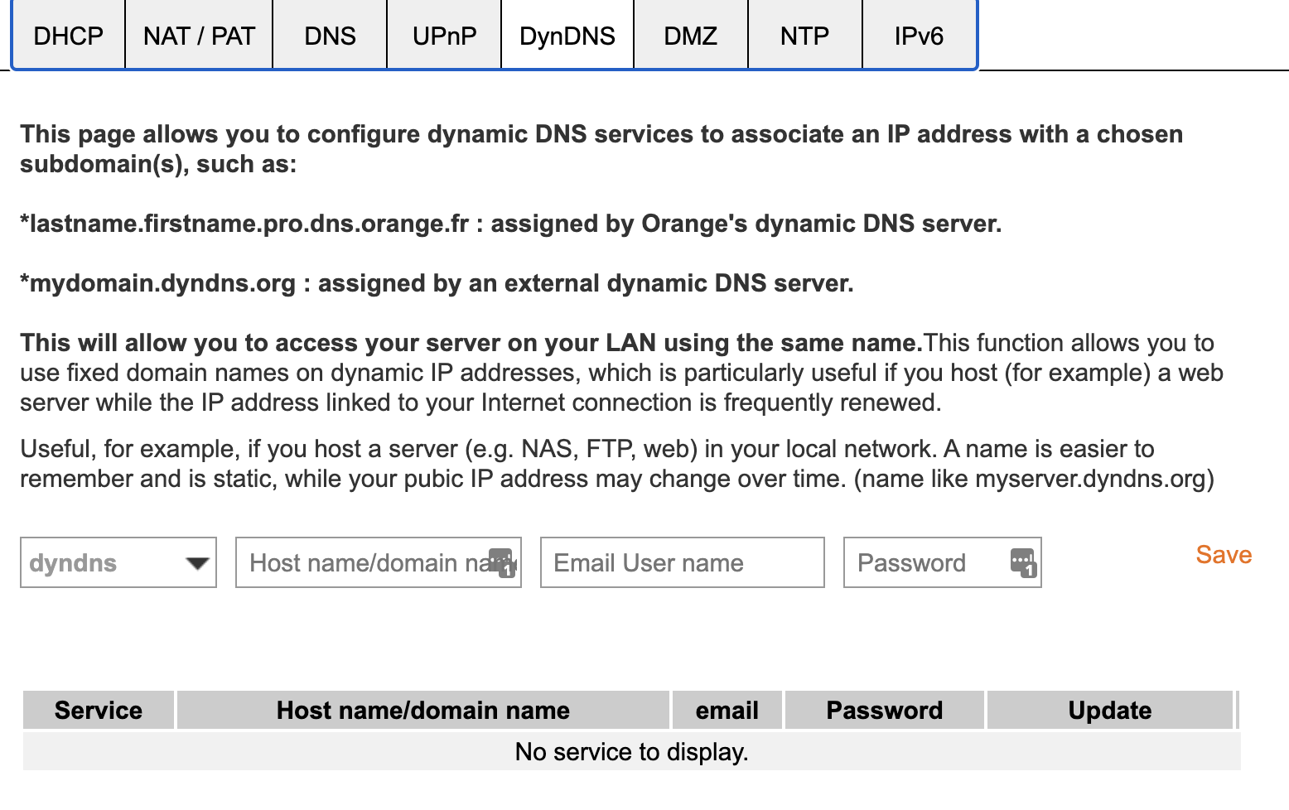This screenshot has width=1289, height=810.
Task: Open the NAT / PAT tab
Action: (199, 36)
